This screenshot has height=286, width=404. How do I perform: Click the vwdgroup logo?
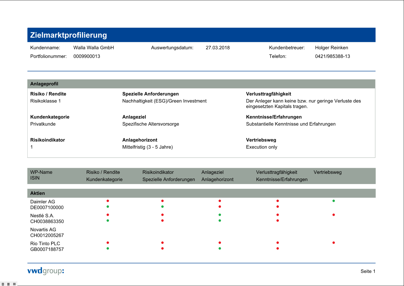tap(46, 271)
